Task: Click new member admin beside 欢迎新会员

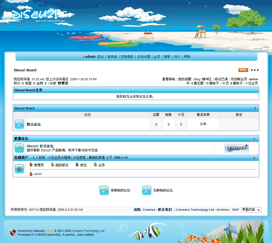Action: pyautogui.click(x=254, y=79)
